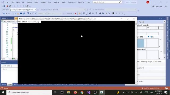170x95 pixels.
Task: Click diagnostic session timeline ruler at 10s
Action: [x=148, y=28]
